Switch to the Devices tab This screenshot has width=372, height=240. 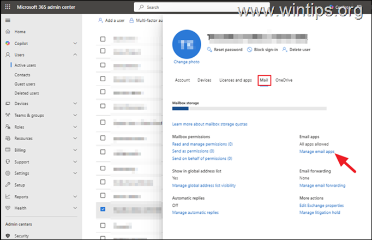click(204, 80)
